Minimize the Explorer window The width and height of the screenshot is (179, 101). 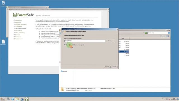[x=166, y=30]
